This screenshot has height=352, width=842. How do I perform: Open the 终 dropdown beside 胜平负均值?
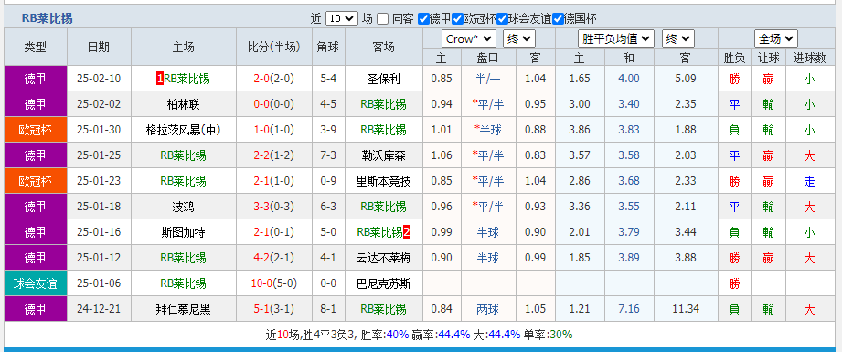click(x=678, y=38)
